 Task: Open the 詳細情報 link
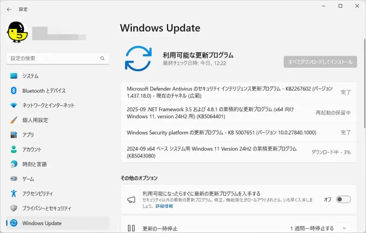coord(164,206)
